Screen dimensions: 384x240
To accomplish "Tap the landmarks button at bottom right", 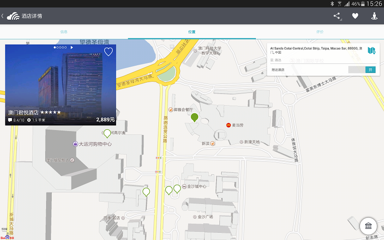I will pos(368,226).
